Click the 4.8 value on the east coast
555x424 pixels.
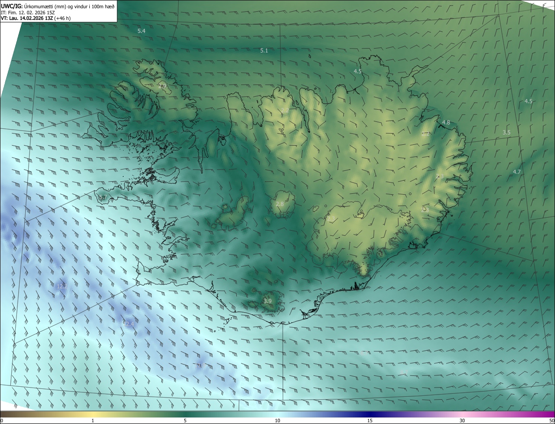coord(446,123)
